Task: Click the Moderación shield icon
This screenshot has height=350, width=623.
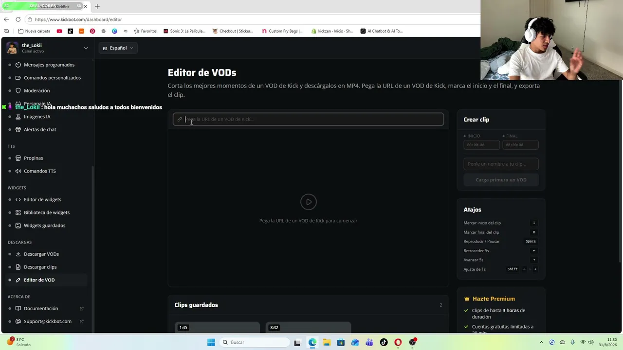Action: pyautogui.click(x=18, y=90)
